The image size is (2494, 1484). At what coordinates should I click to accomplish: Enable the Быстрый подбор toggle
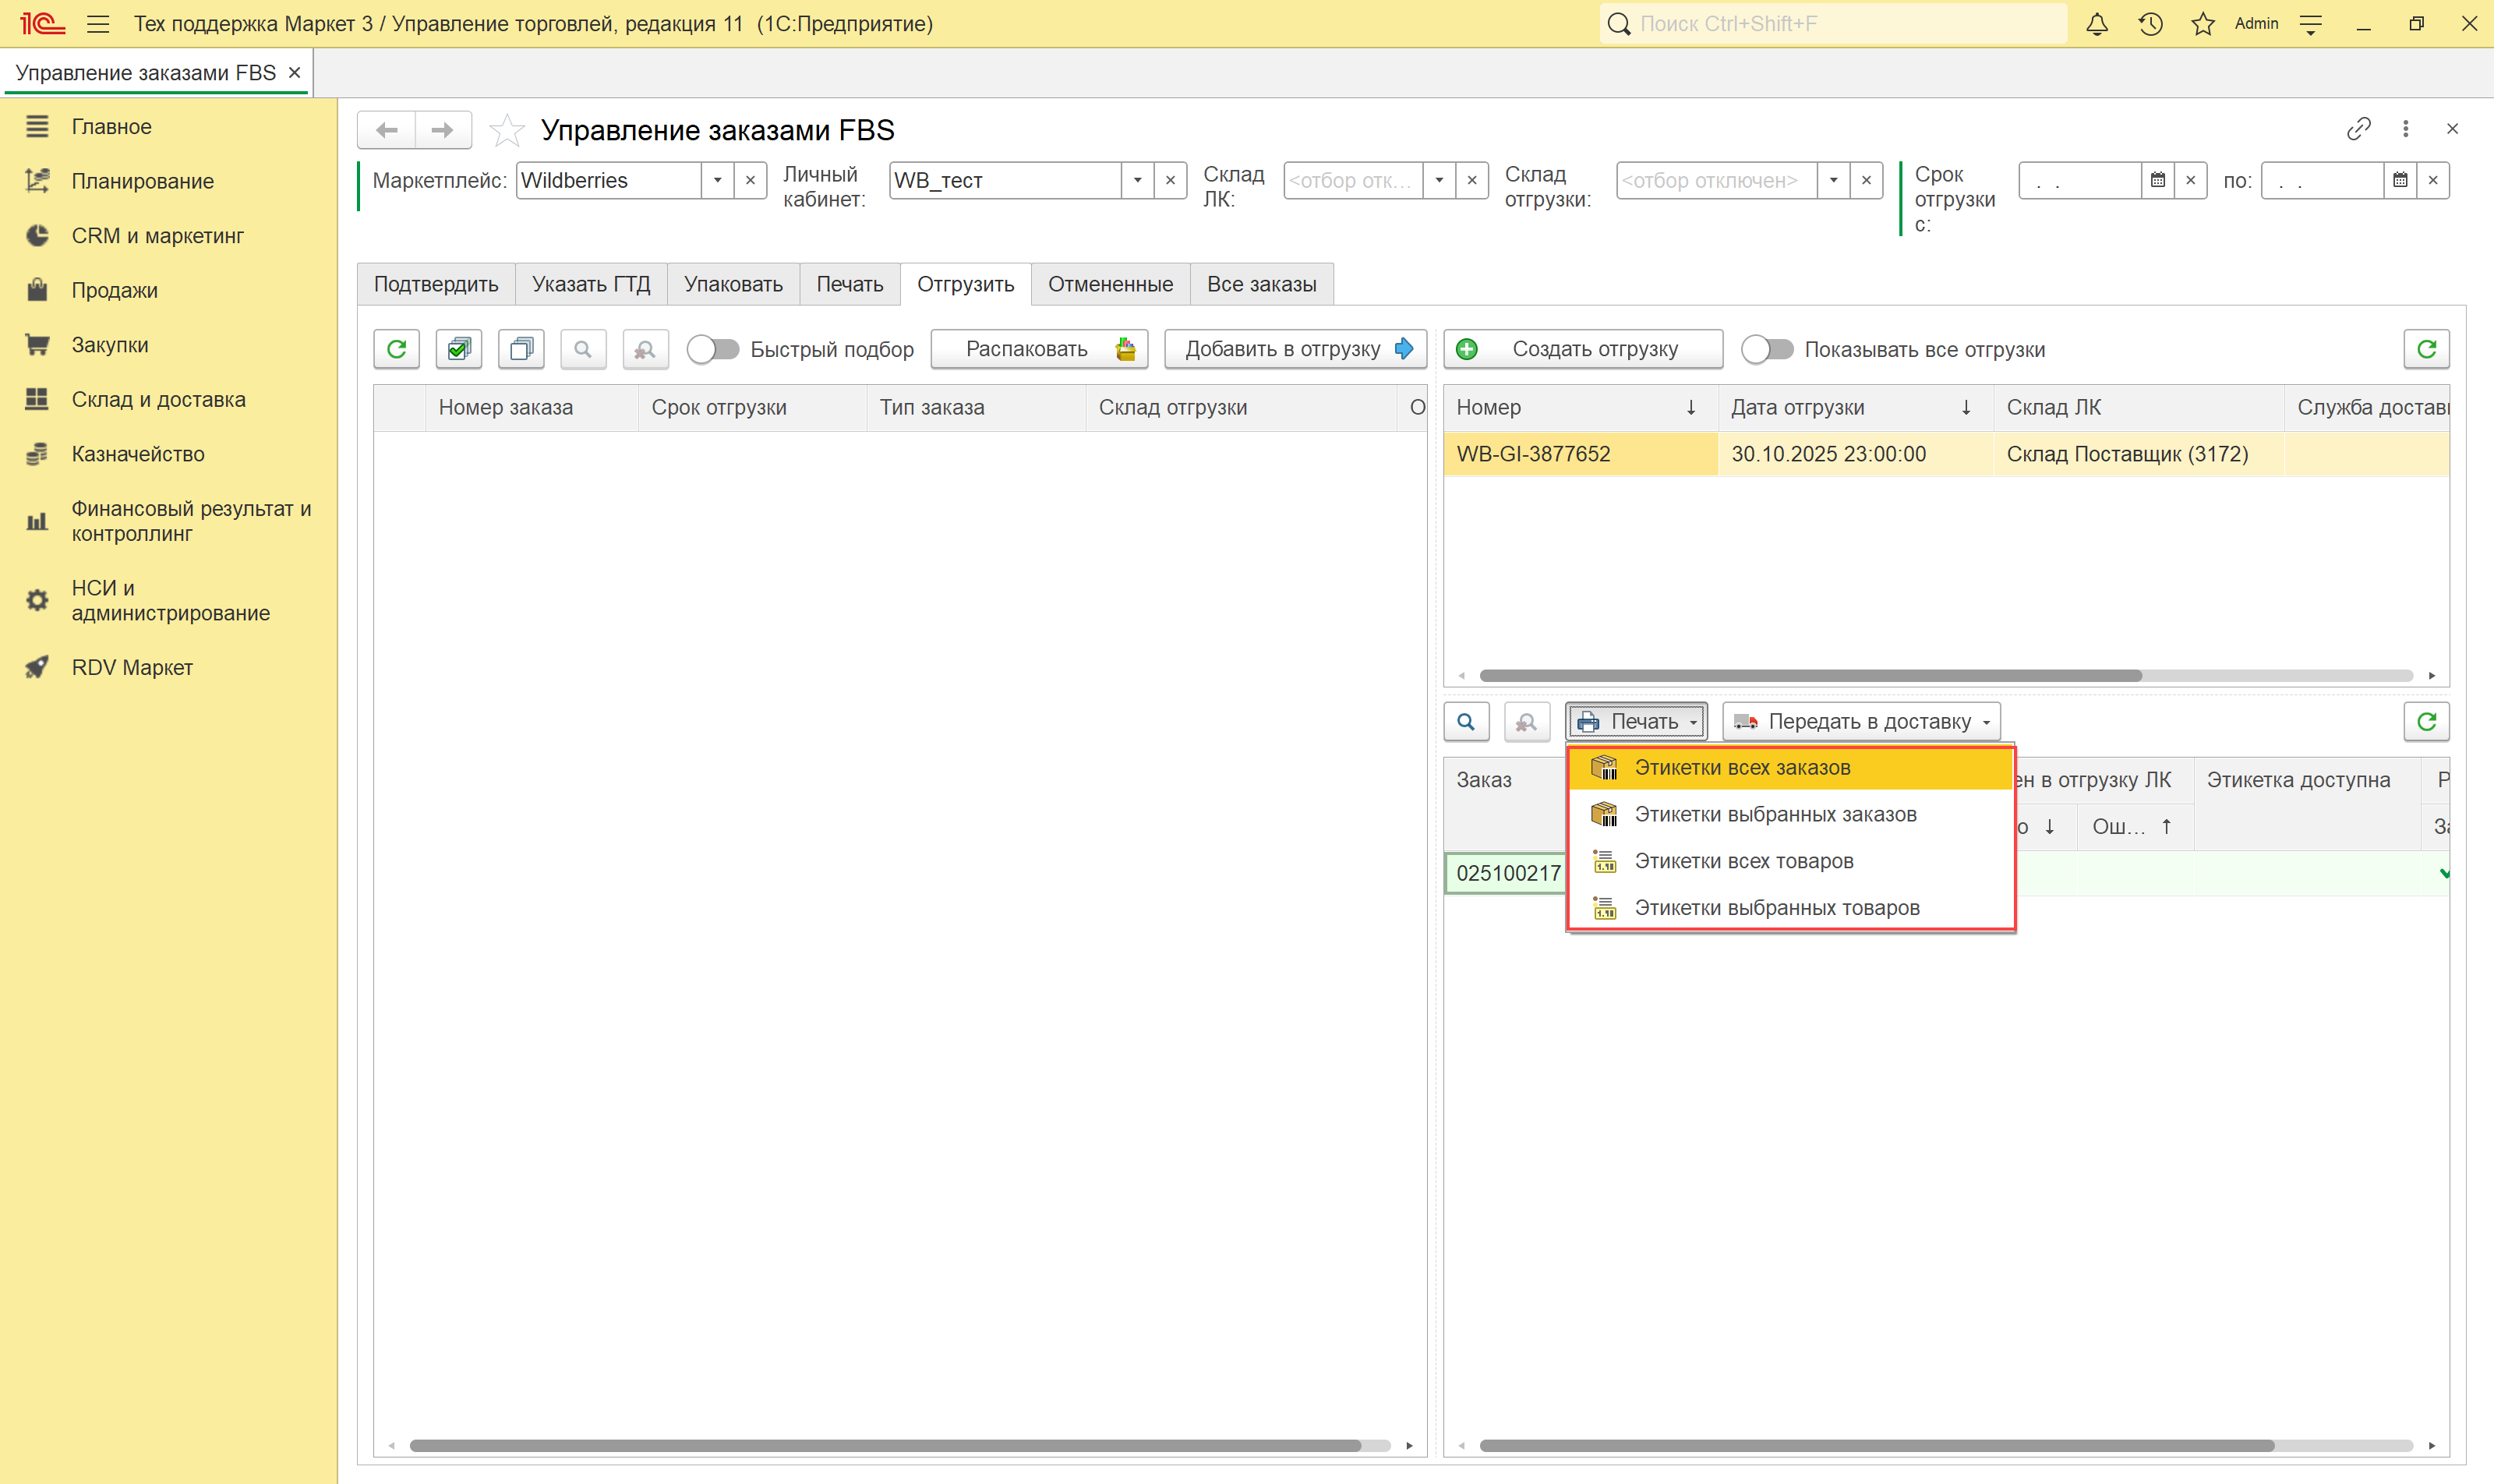pyautogui.click(x=713, y=349)
